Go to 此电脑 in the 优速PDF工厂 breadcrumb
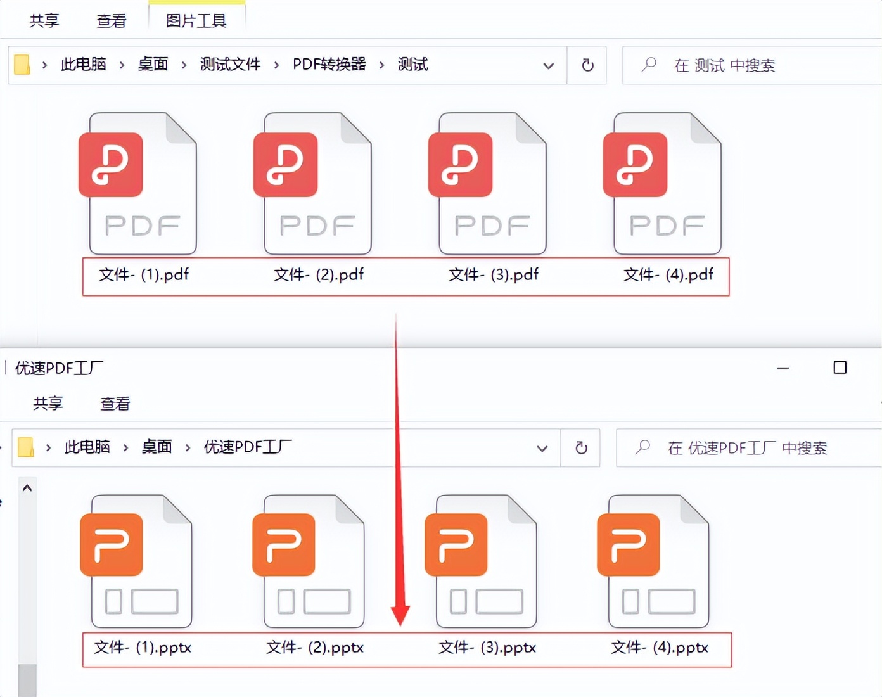The width and height of the screenshot is (882, 697). [x=87, y=447]
